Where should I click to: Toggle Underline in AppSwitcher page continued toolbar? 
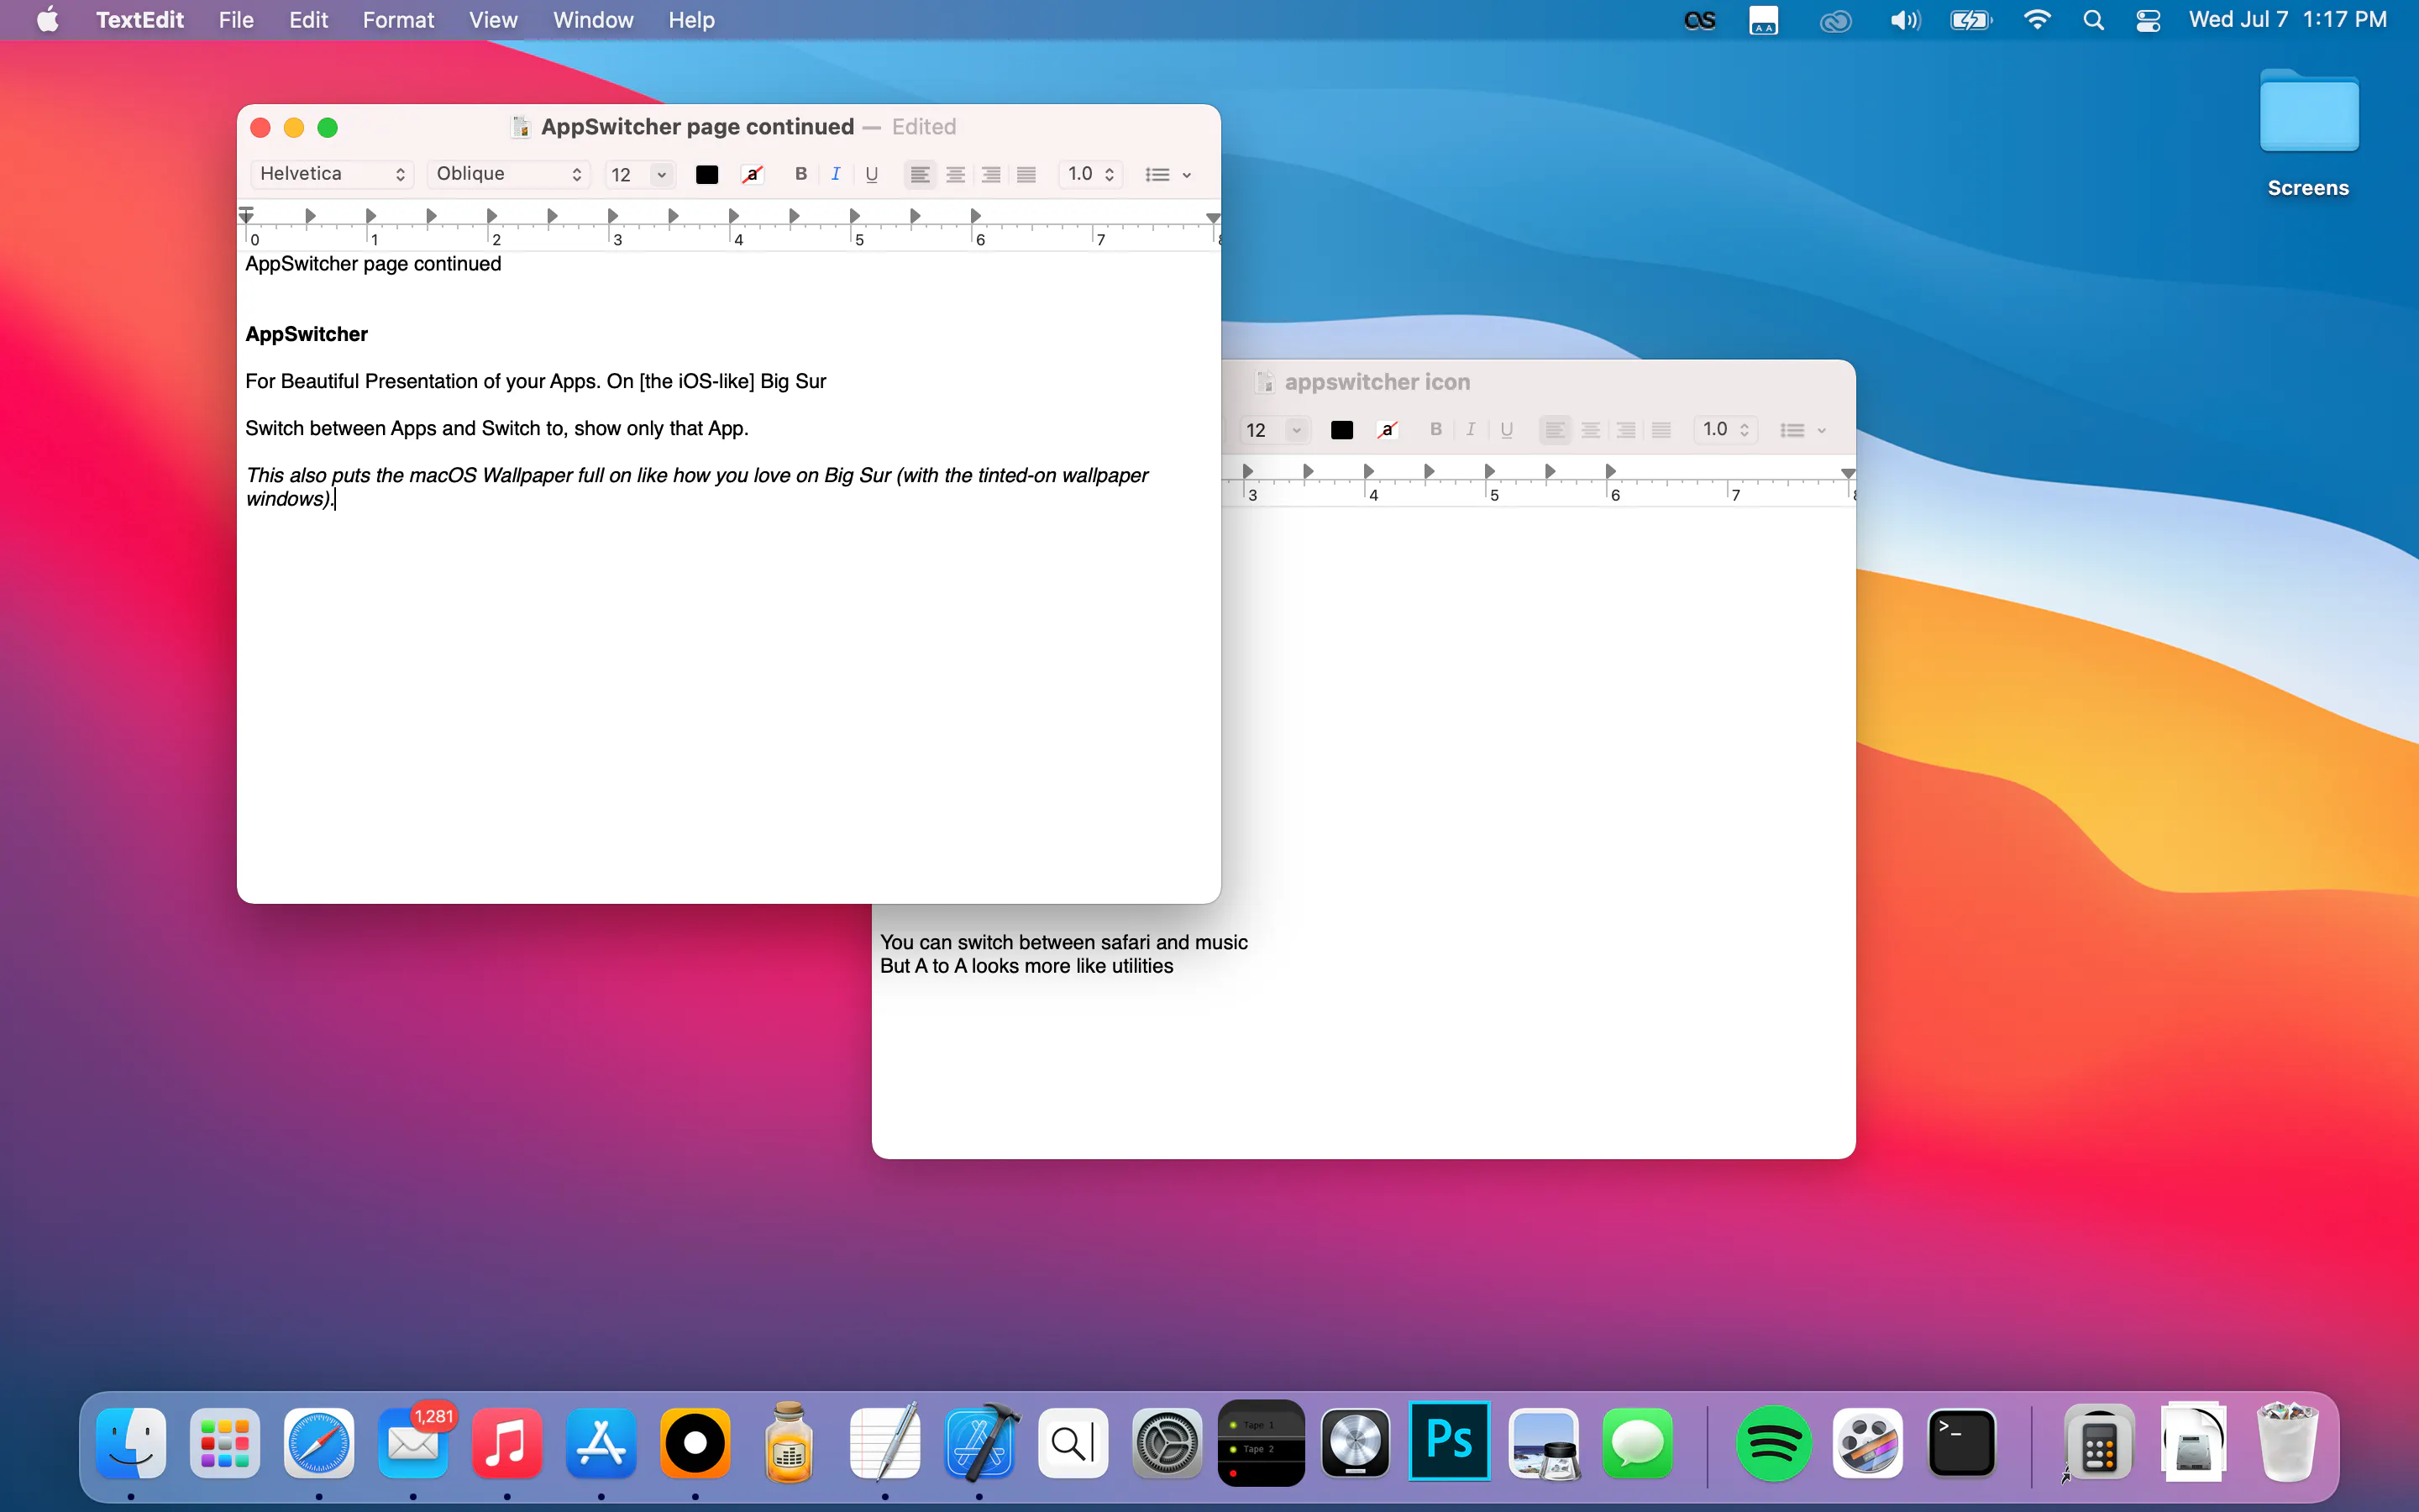point(872,174)
